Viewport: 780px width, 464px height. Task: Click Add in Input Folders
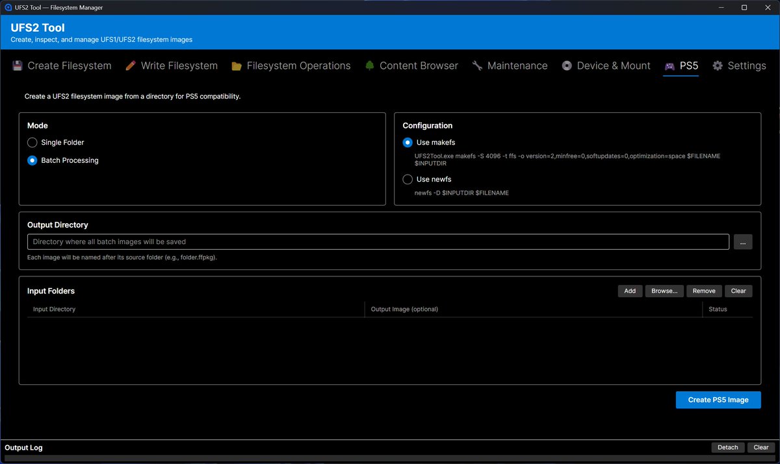[630, 291]
